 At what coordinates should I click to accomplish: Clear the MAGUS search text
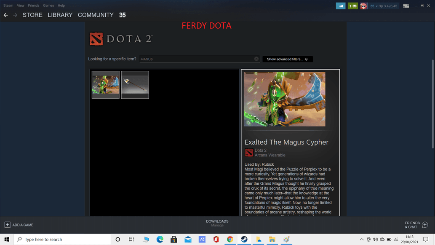256,59
